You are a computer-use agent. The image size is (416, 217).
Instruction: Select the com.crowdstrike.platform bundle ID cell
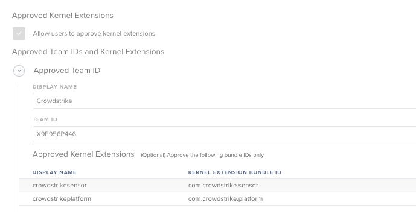(226, 199)
